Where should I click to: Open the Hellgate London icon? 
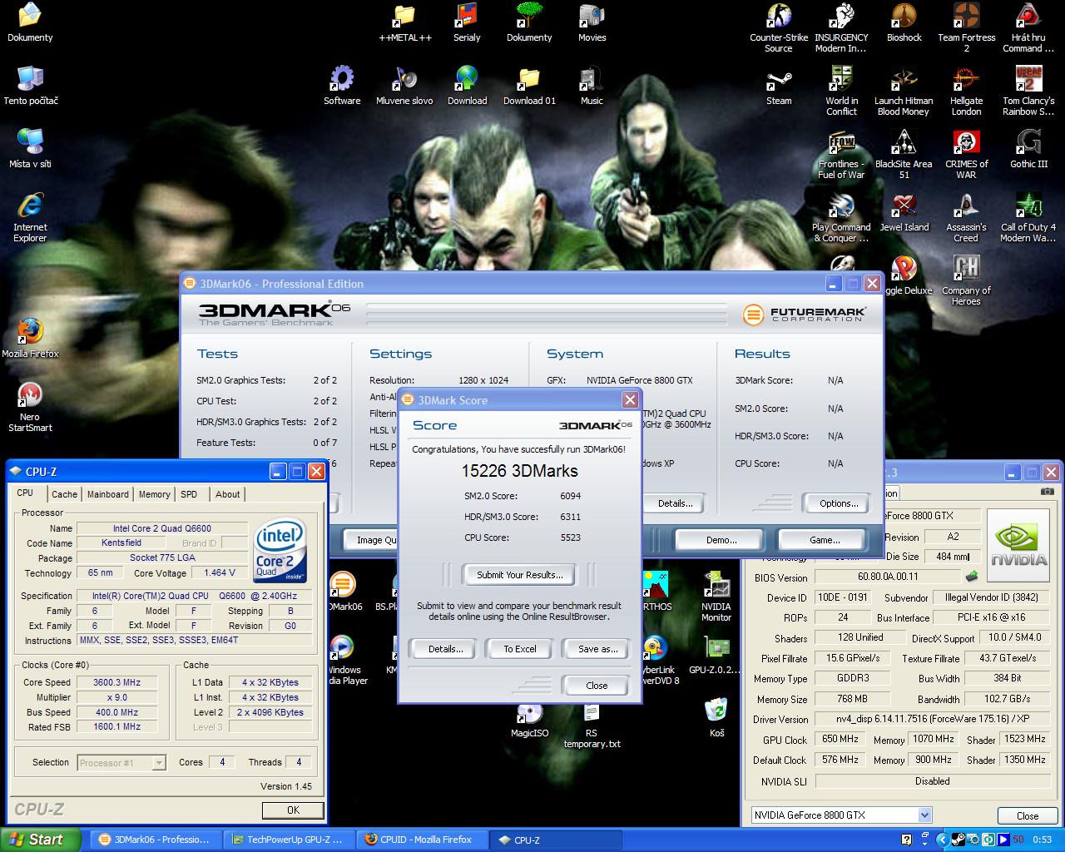coord(966,91)
